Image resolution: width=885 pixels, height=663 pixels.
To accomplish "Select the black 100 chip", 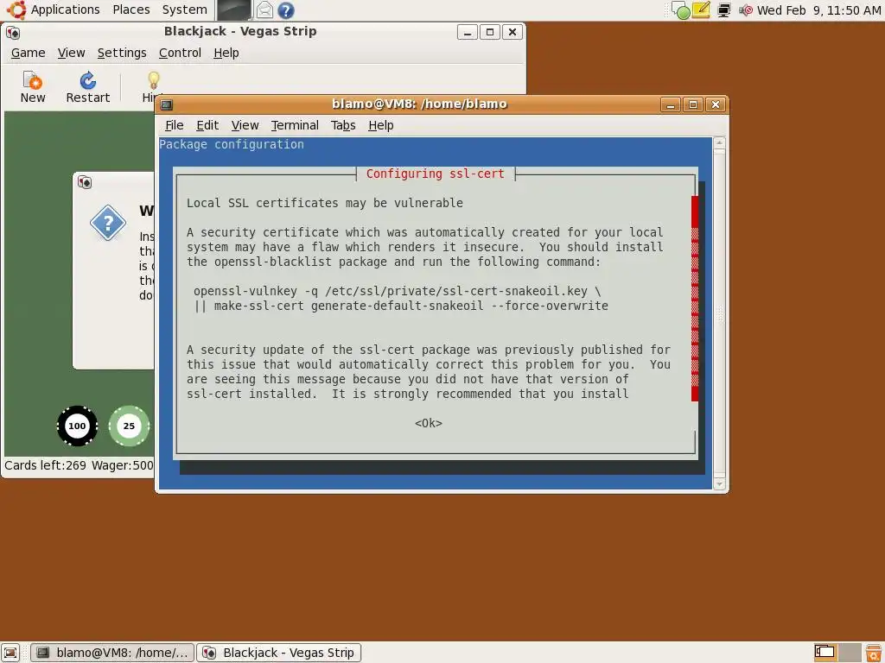I will click(77, 426).
